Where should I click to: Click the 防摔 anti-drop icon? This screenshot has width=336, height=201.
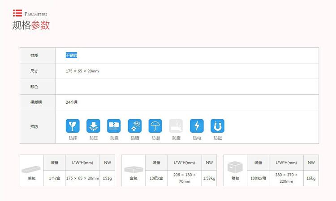pos(73,126)
